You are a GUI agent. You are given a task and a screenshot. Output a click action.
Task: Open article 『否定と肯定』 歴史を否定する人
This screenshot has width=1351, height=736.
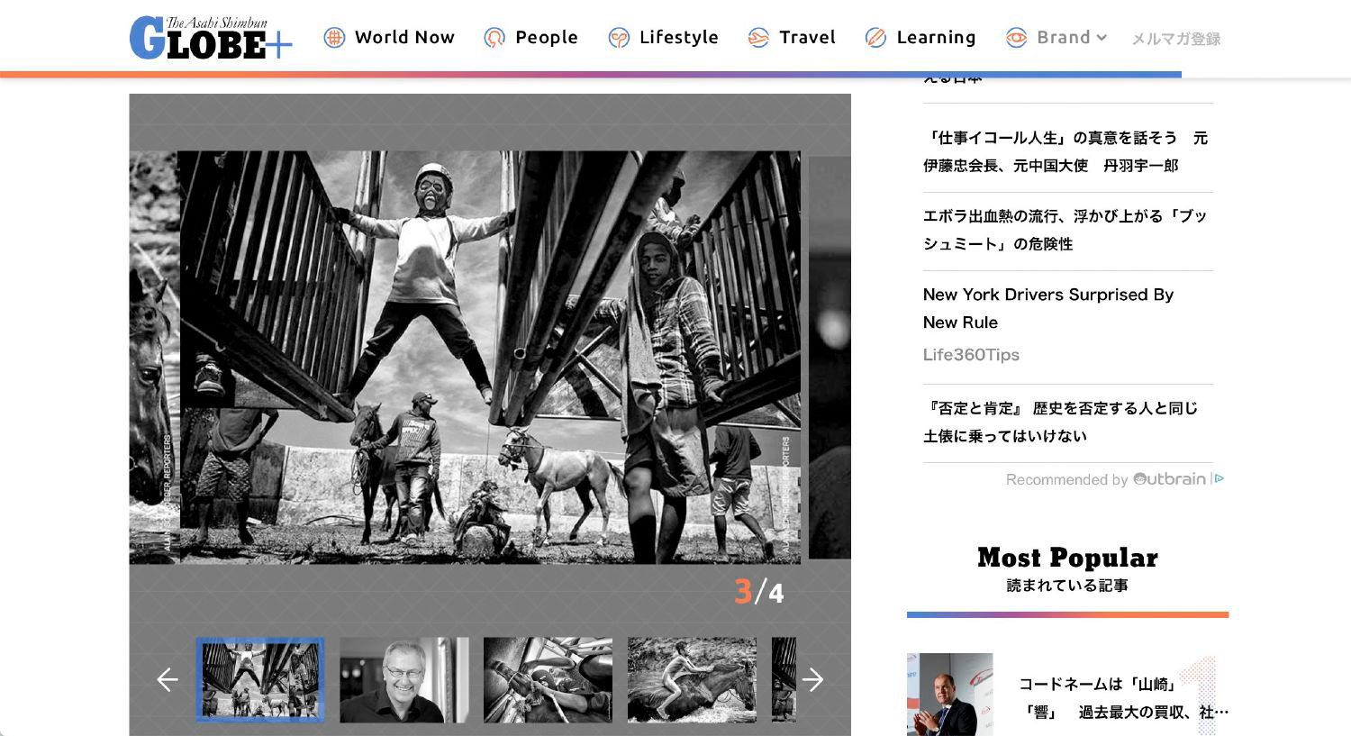1061,422
